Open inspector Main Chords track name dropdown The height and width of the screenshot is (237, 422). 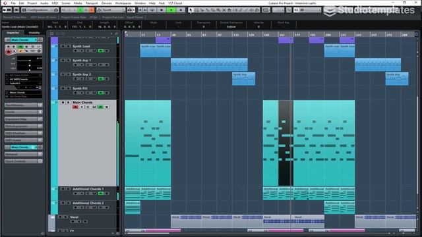pyautogui.click(x=24, y=39)
